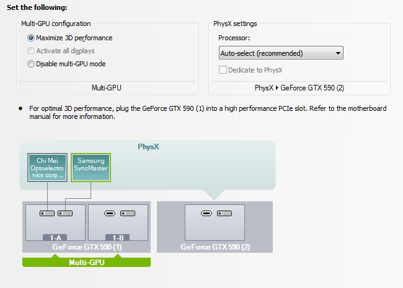Click Multi-GPU status text under configuration
This screenshot has width=403, height=288.
pyautogui.click(x=107, y=88)
